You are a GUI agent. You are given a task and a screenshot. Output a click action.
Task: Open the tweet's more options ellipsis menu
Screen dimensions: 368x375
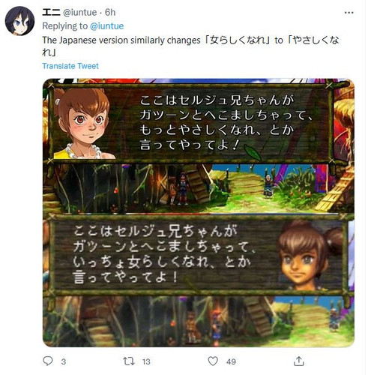point(349,13)
